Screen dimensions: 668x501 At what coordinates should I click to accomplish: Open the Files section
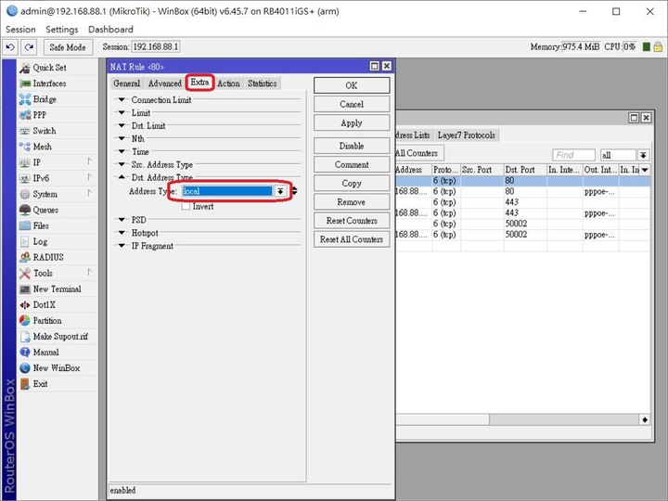pos(41,225)
